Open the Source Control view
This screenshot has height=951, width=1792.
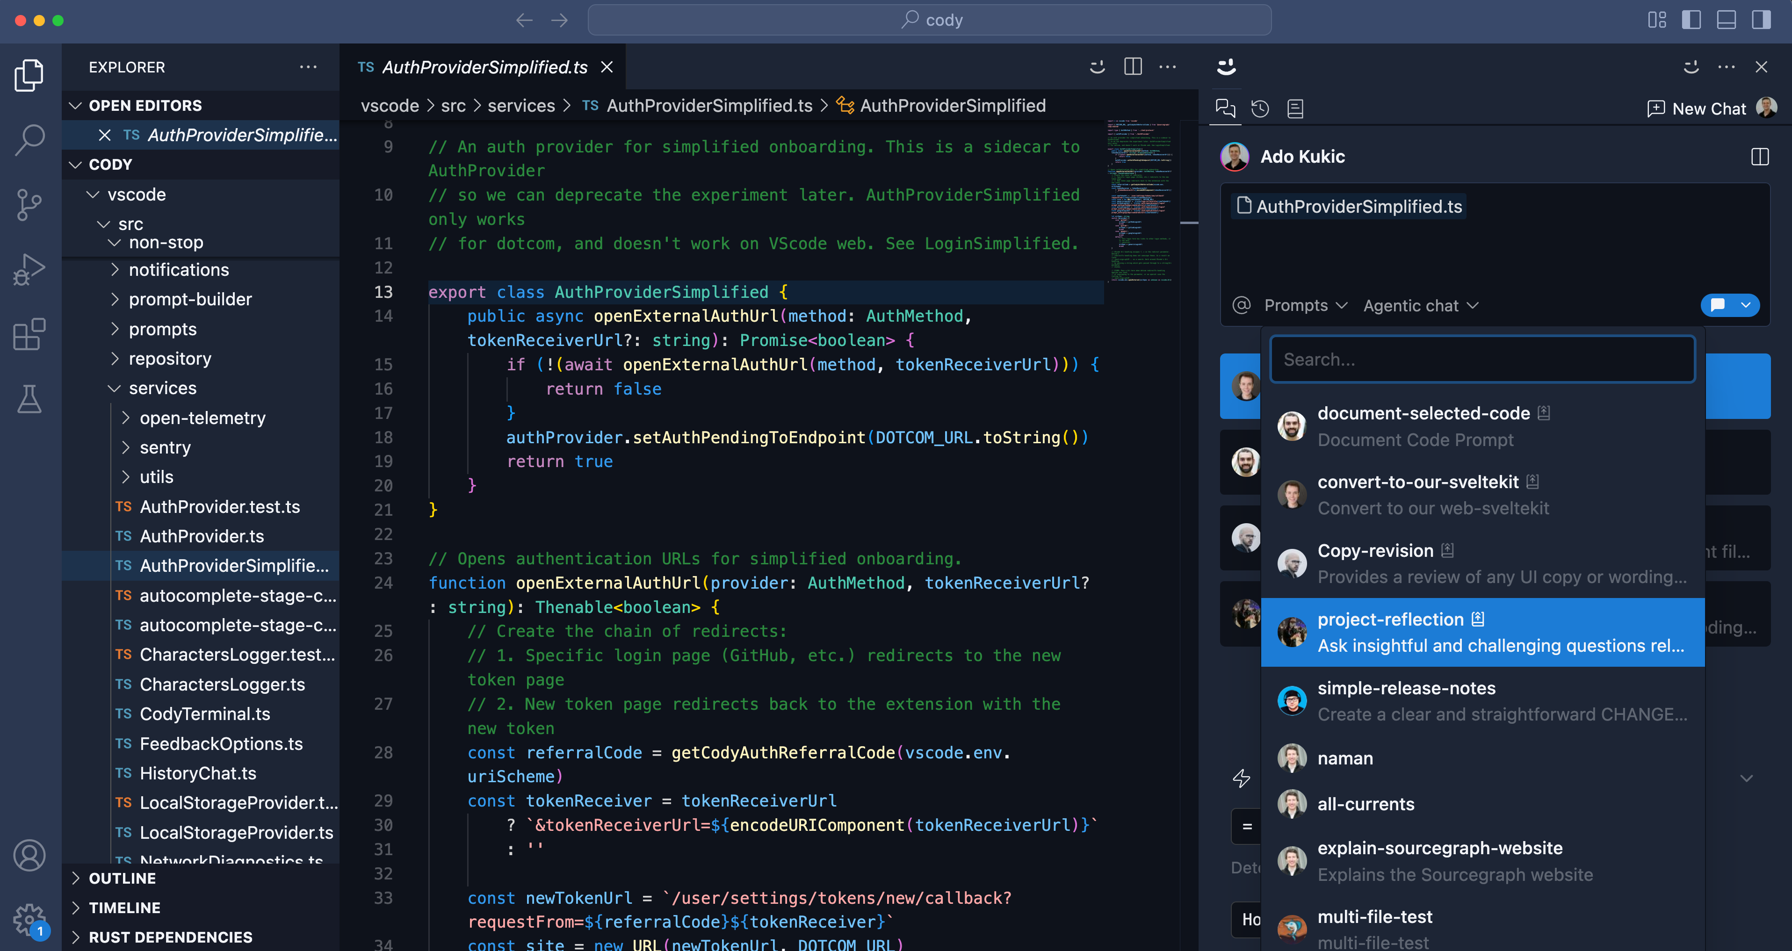[x=29, y=204]
